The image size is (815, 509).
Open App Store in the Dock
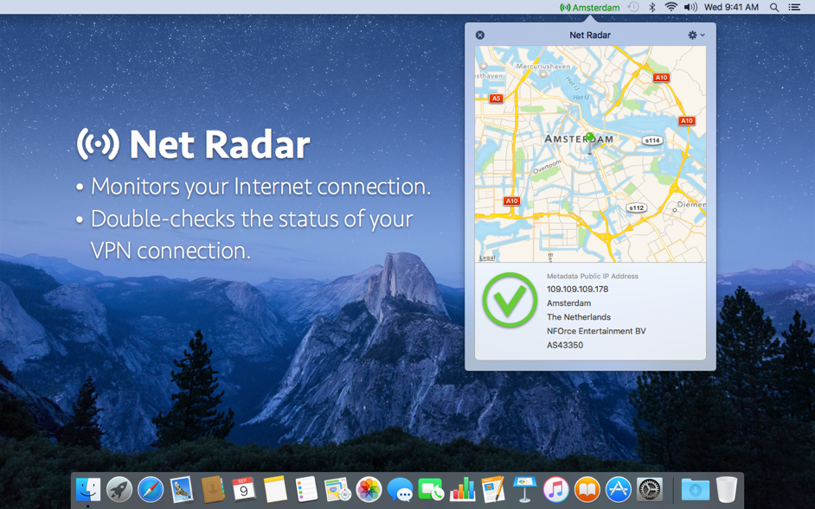coord(618,489)
